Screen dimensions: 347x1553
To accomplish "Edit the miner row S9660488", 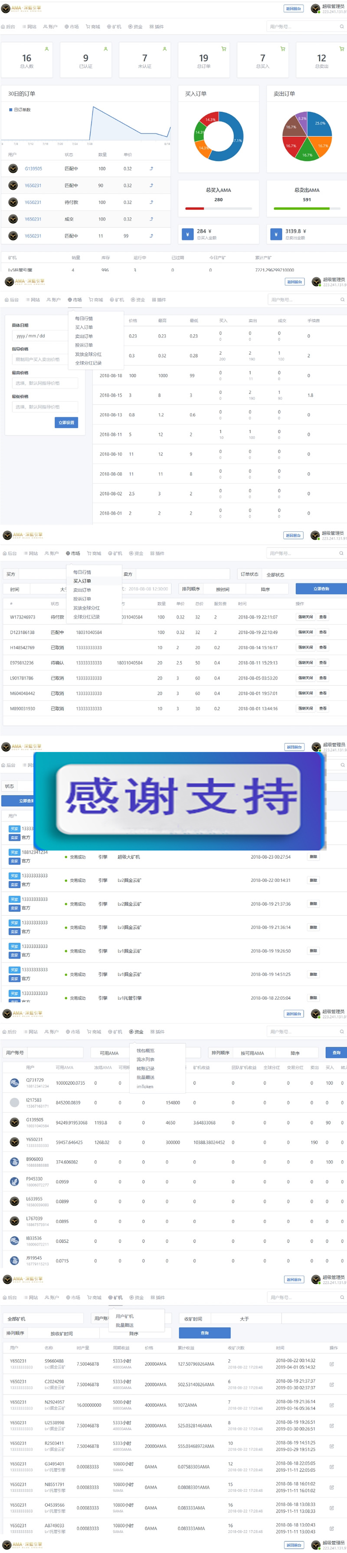I will [332, 1364].
